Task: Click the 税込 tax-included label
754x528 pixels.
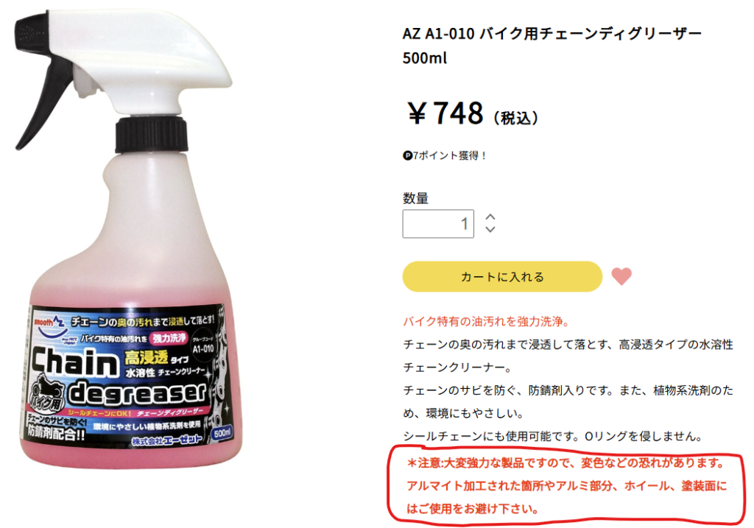Action: pyautogui.click(x=516, y=117)
